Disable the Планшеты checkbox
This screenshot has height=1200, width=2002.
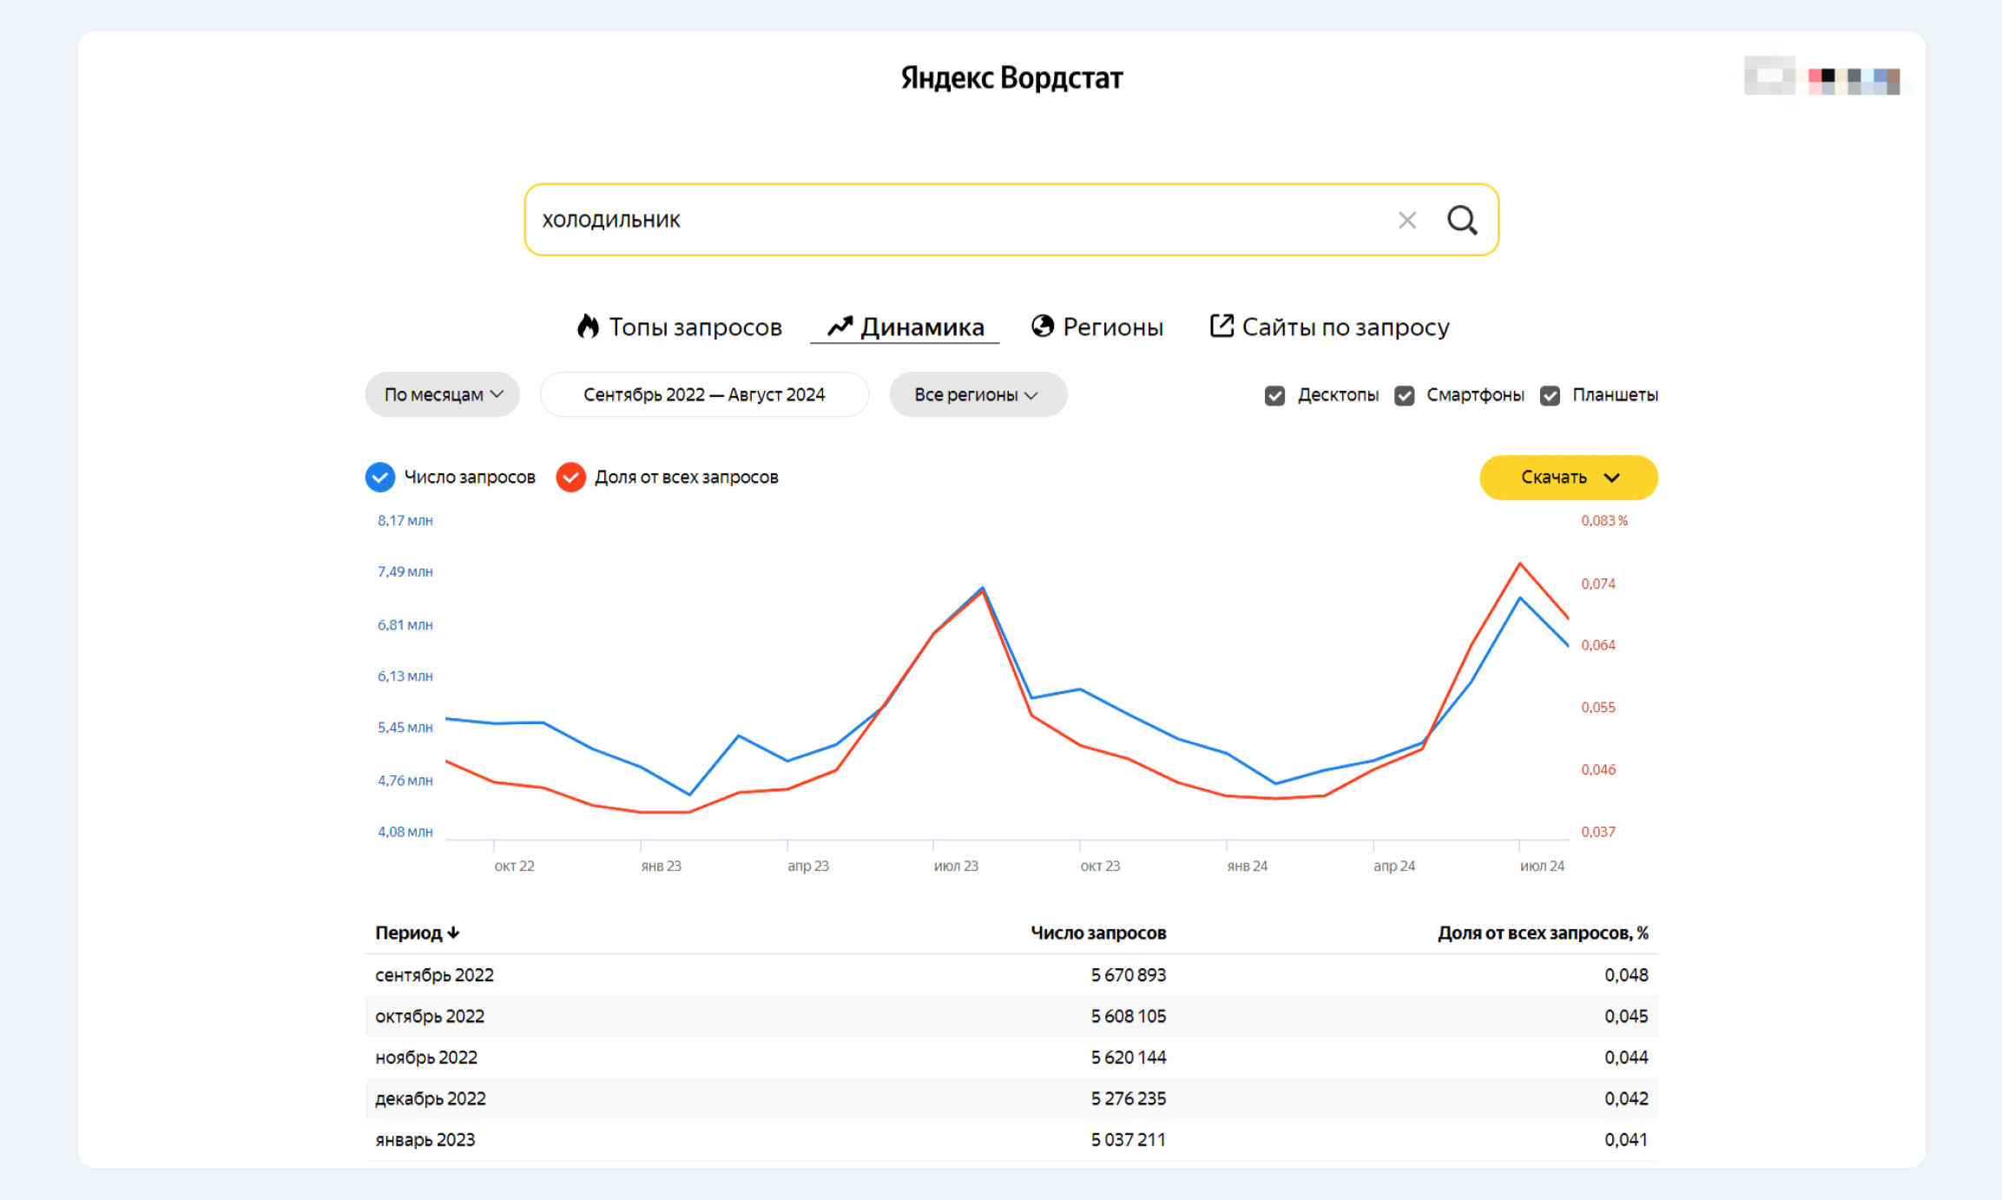click(x=1550, y=396)
